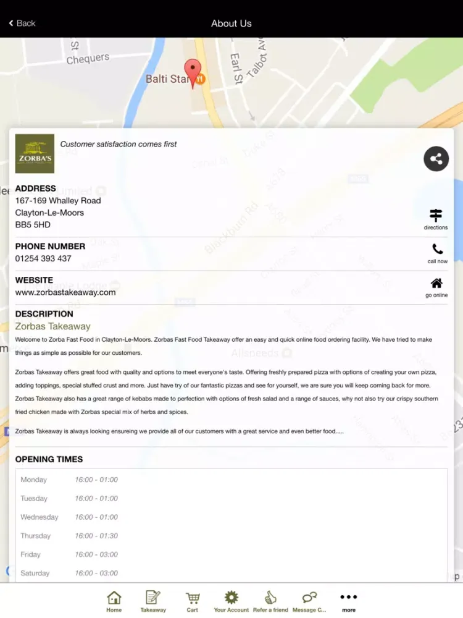
Task: Tap the red map location pin
Action: 193,74
